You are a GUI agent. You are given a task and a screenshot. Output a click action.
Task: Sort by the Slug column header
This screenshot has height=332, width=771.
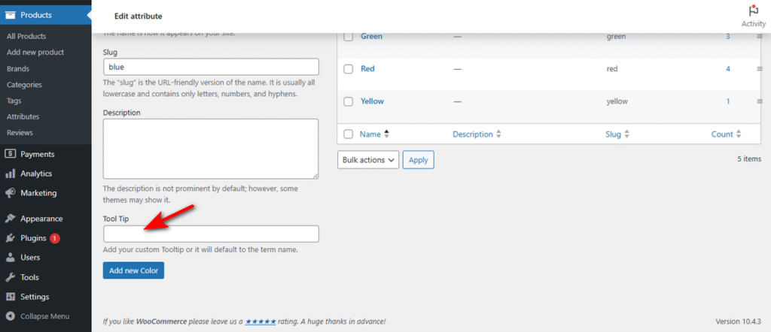coord(613,134)
